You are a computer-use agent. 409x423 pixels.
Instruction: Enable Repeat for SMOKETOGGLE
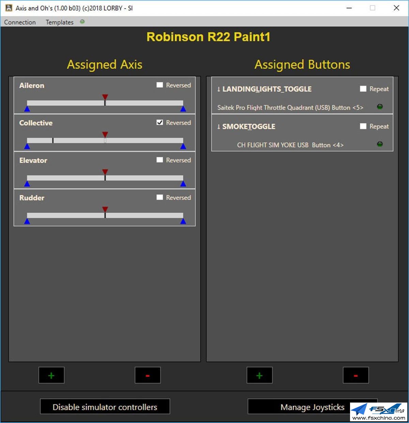363,126
